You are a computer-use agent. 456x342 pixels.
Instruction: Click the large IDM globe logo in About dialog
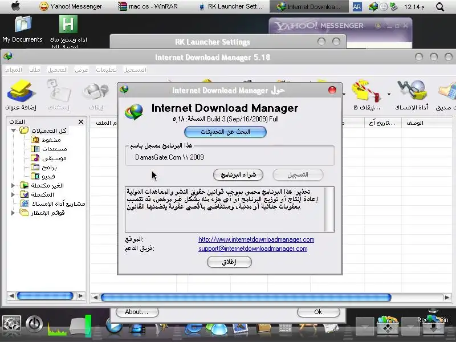click(x=134, y=112)
